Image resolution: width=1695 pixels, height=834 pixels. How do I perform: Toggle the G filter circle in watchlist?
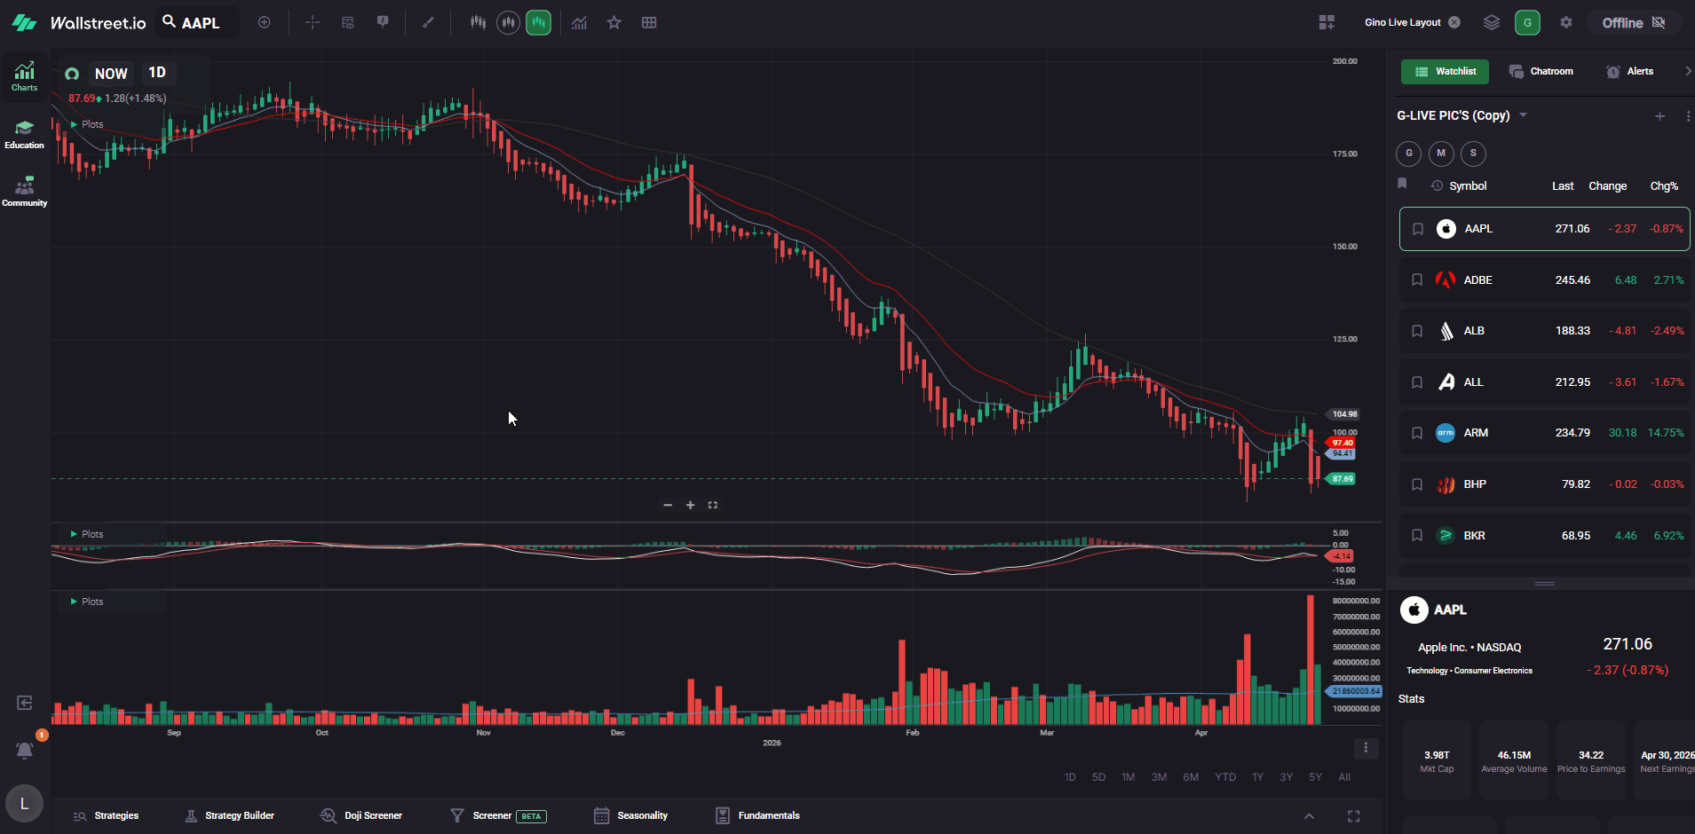[1408, 153]
